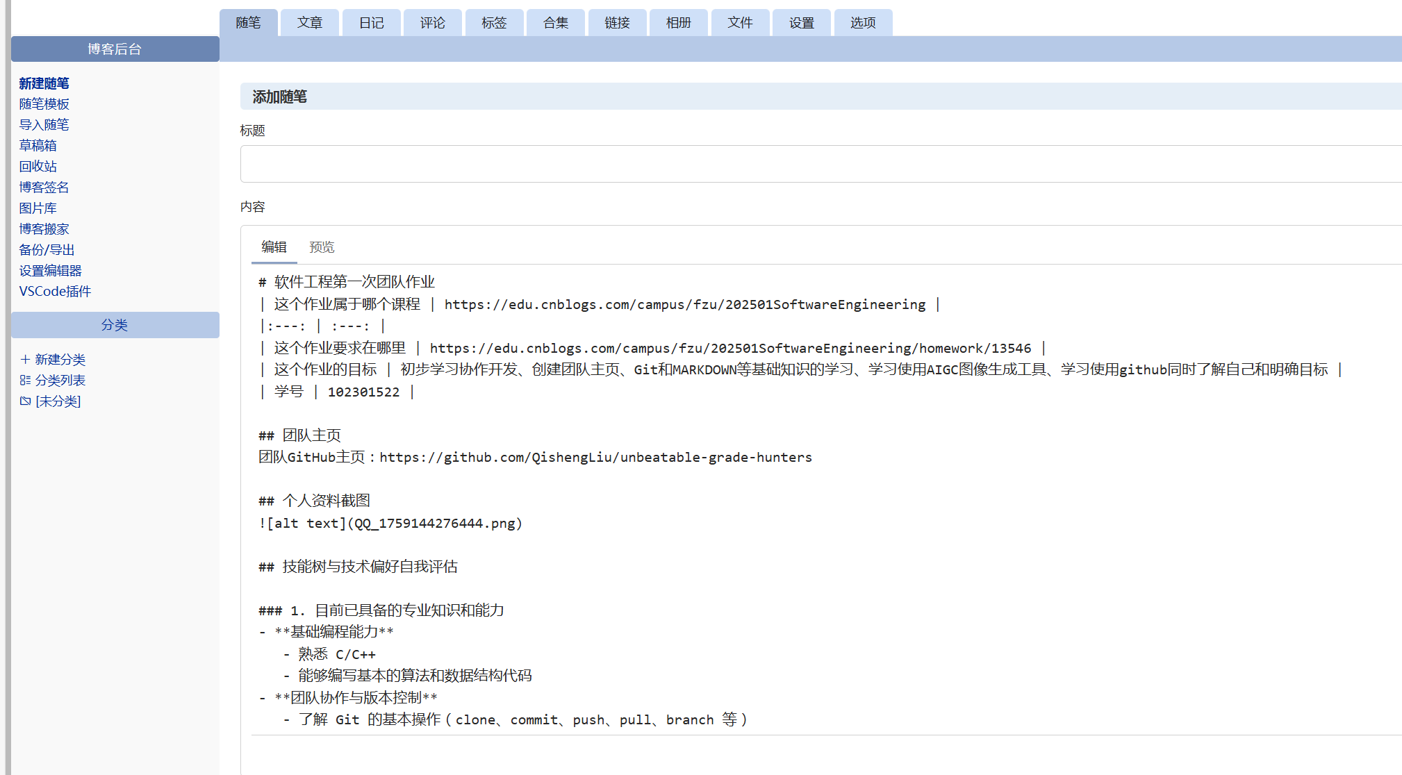Click the 标题 title input field
This screenshot has height=775, width=1402.
point(695,164)
